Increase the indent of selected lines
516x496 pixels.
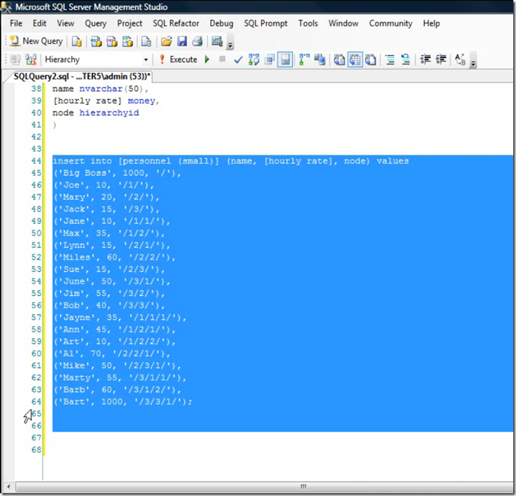point(441,60)
